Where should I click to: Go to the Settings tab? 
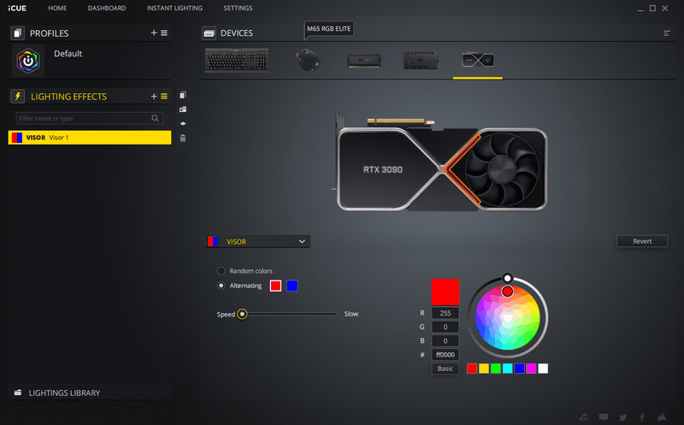238,8
